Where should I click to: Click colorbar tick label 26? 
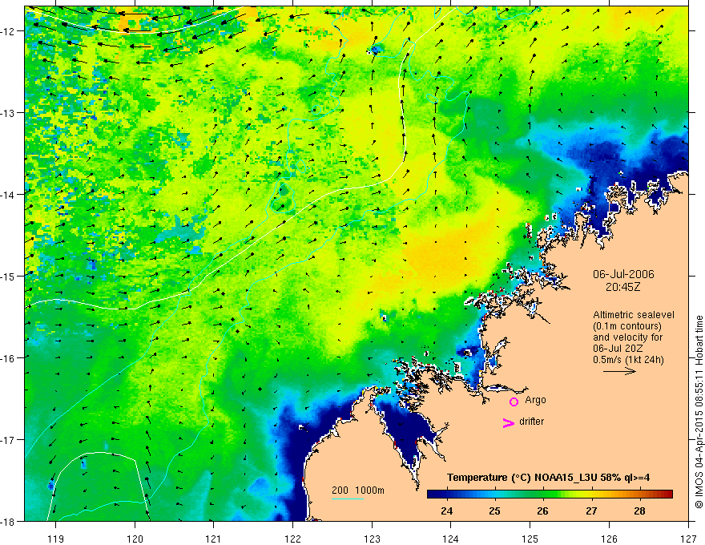tap(542, 511)
